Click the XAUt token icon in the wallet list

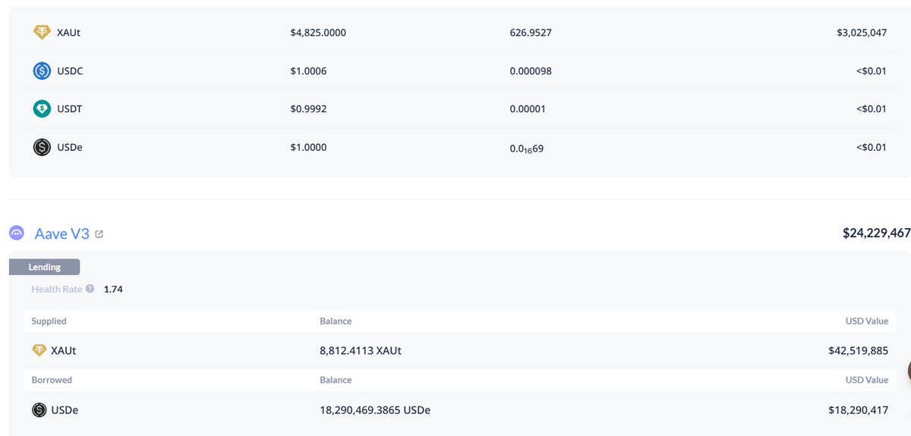pyautogui.click(x=42, y=33)
